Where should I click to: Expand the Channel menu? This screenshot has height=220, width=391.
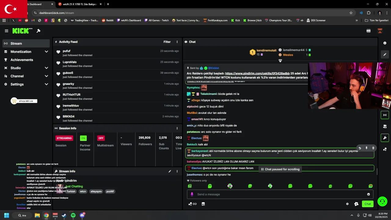[26, 76]
